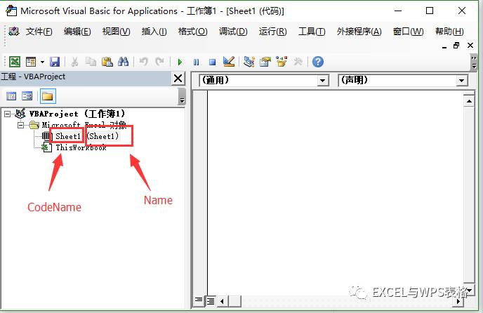Open the 工具(T) menu
The height and width of the screenshot is (313, 483).
pos(312,32)
